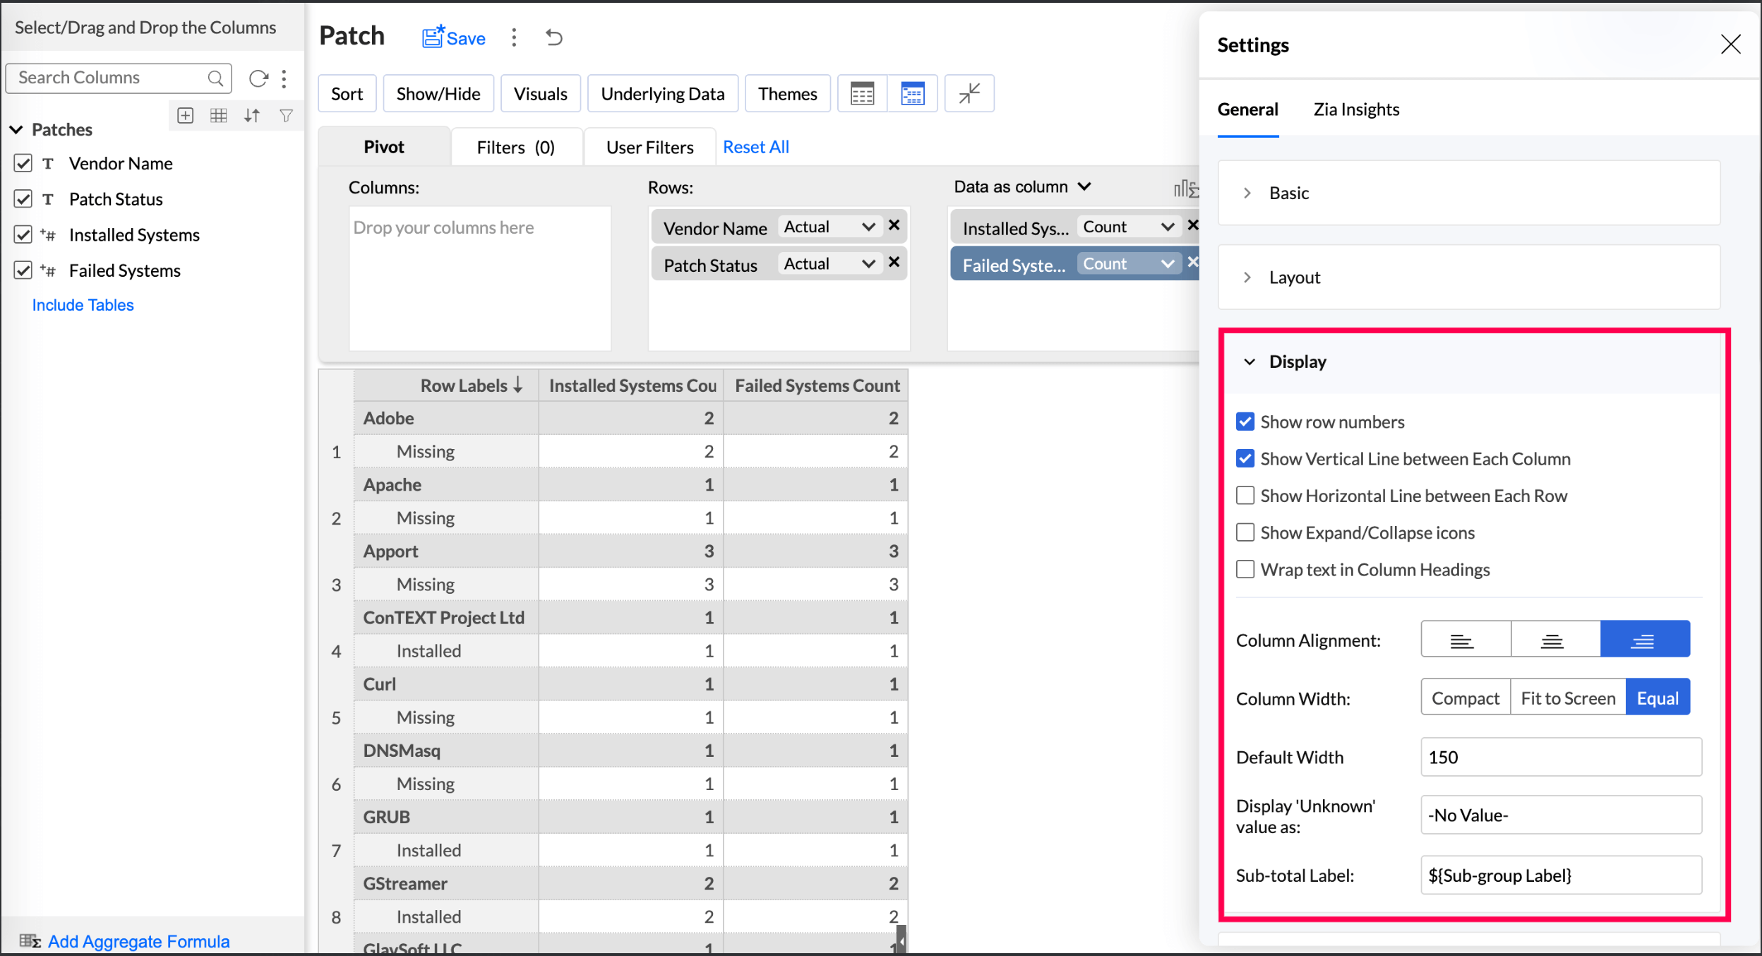Open the vertical dots menu beside Save
1762x956 pixels.
tap(514, 37)
